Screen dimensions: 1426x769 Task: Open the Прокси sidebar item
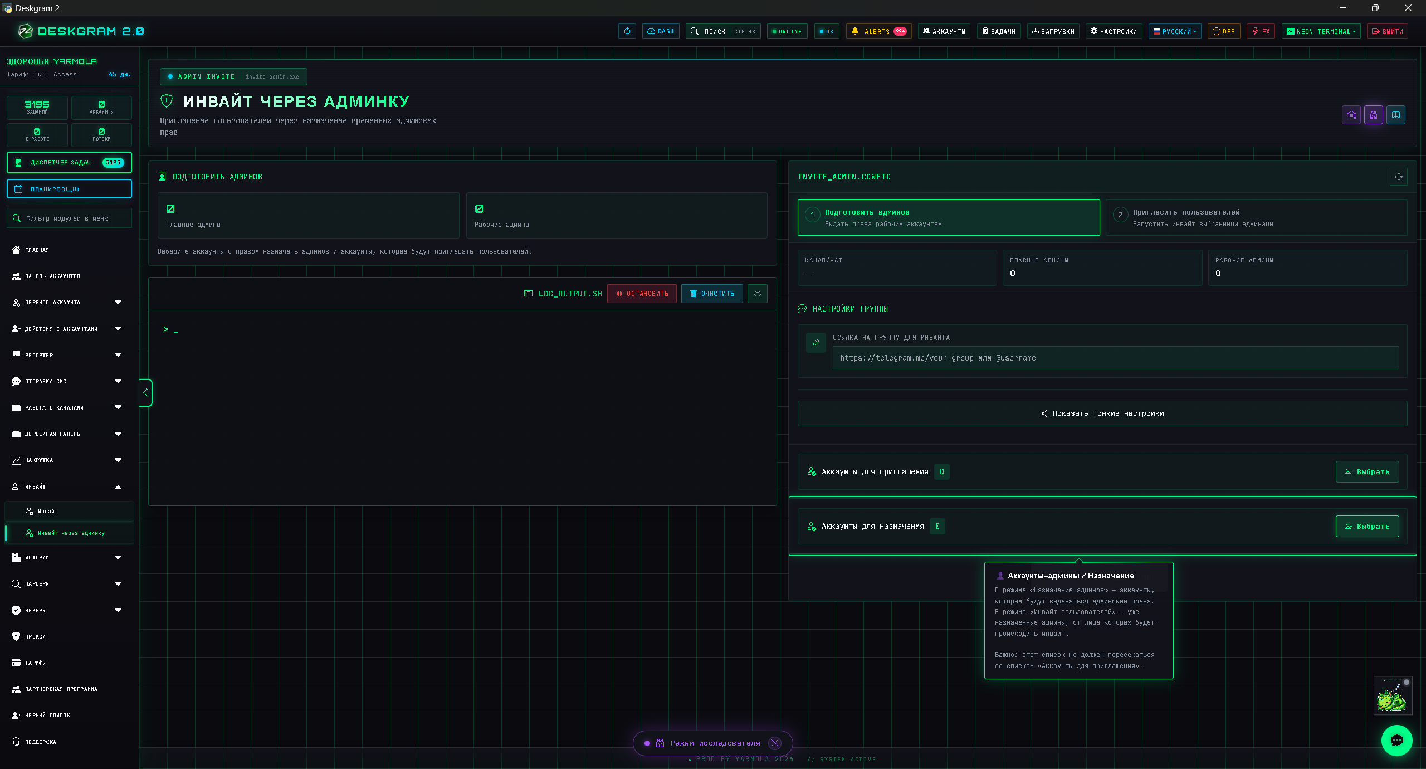pos(69,636)
